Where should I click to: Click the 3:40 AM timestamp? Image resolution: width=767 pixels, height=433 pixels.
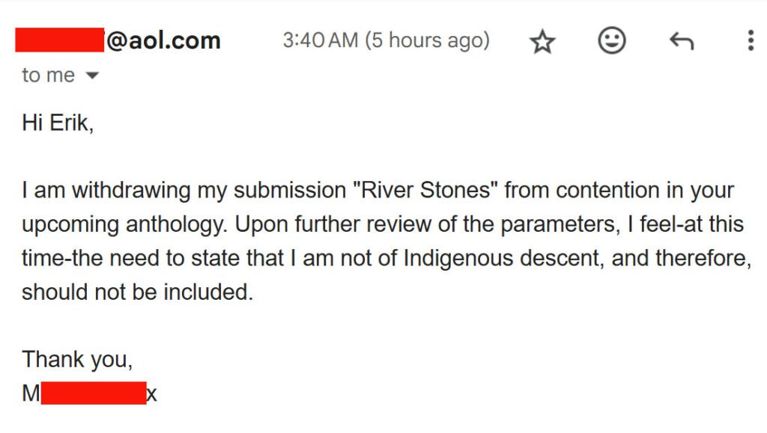pyautogui.click(x=321, y=40)
